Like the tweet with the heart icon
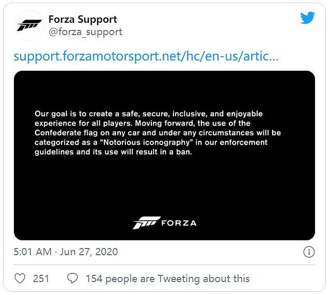 20,278
